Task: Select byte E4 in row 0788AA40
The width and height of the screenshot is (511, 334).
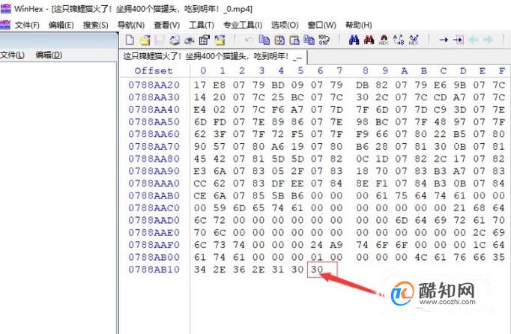Action: 200,109
